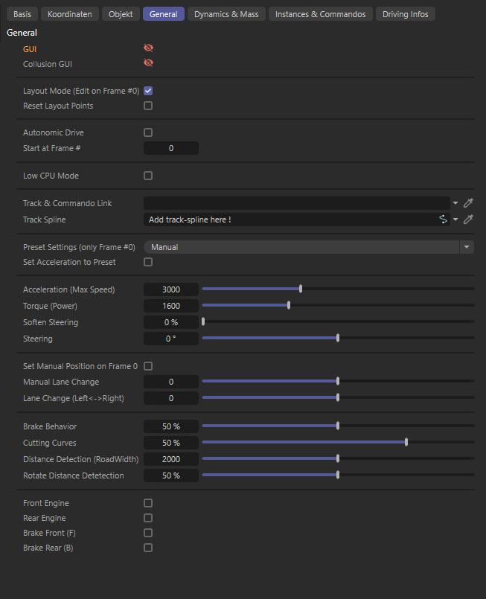
Task: Click the Start at Frame # input field
Action: 171,148
